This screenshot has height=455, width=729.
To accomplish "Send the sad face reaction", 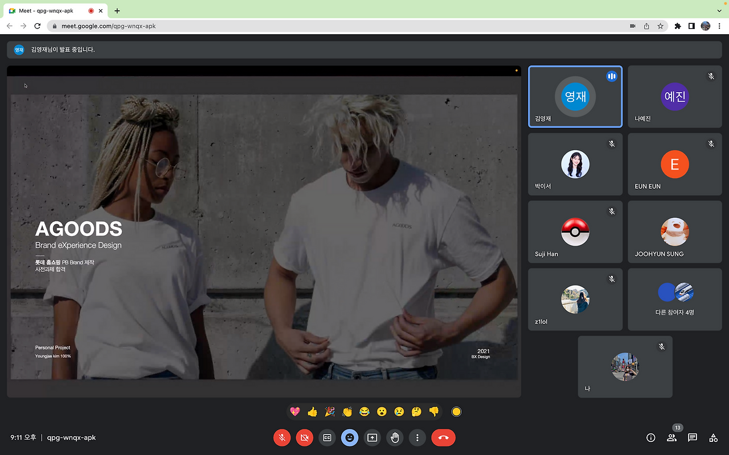I will tap(399, 412).
